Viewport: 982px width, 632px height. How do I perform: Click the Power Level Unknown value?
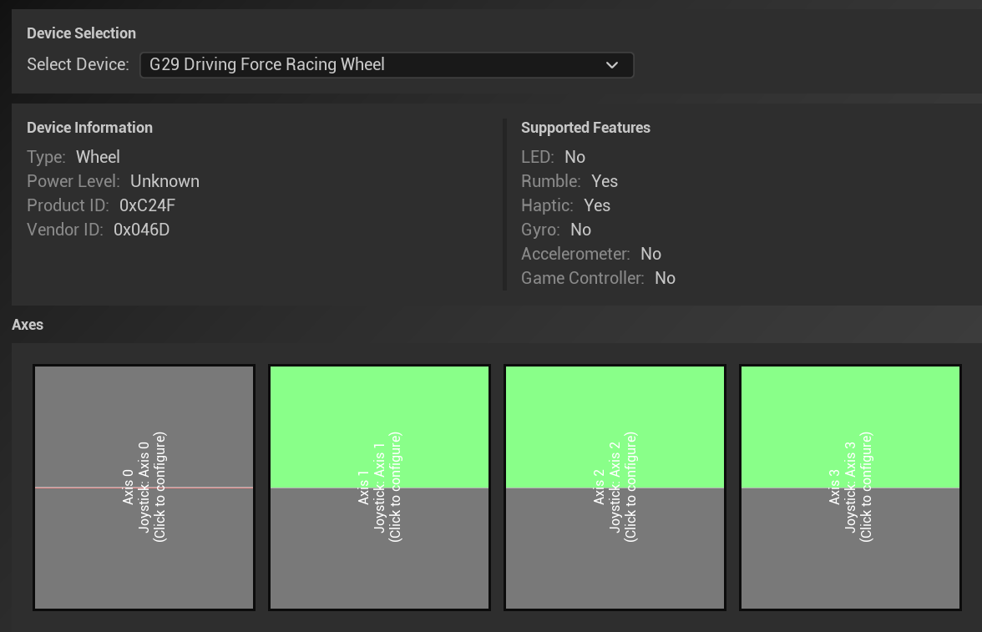(x=165, y=182)
